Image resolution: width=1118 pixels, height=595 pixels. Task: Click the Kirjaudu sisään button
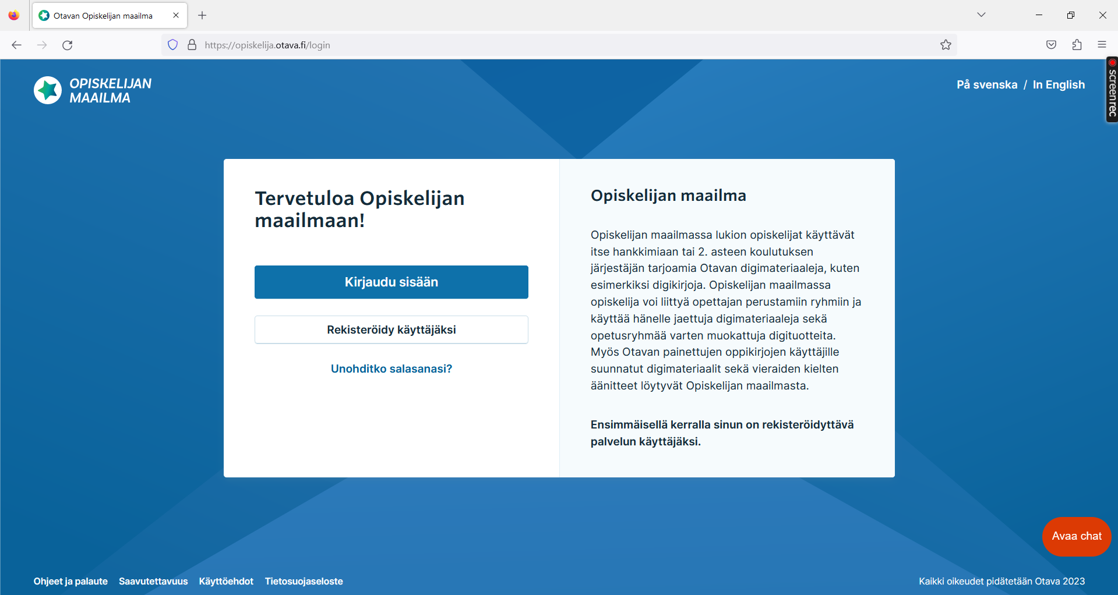(x=392, y=282)
